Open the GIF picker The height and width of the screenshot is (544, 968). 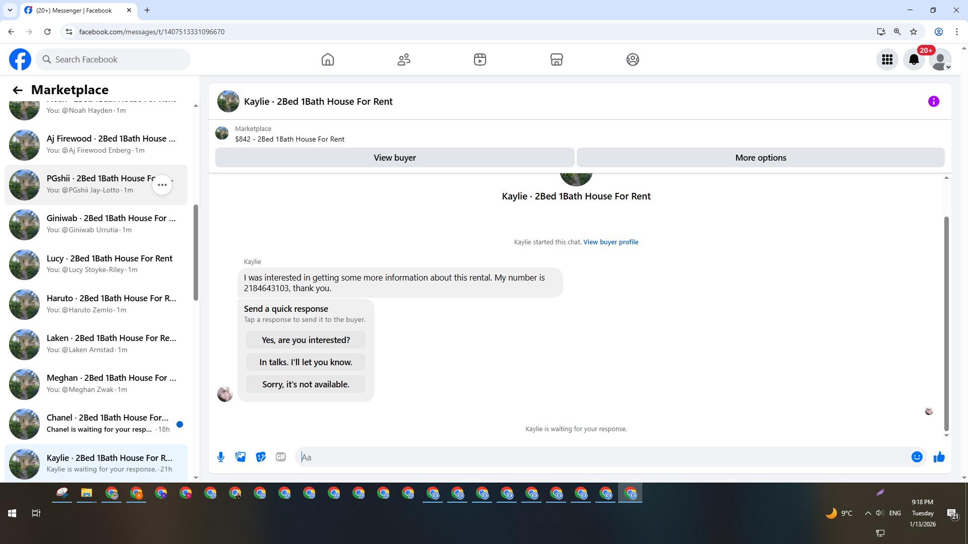[x=281, y=457]
